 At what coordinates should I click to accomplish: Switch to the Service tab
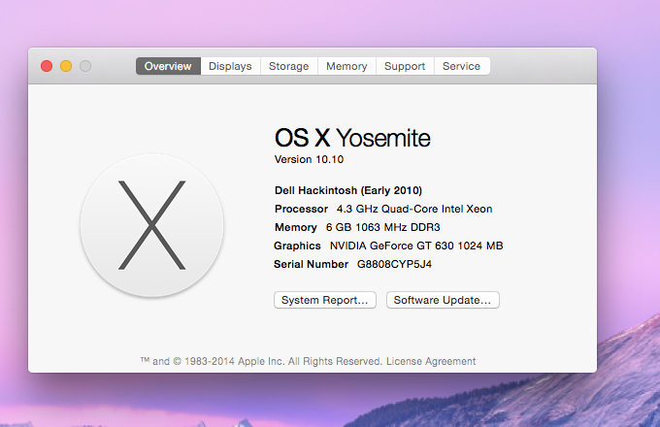[x=461, y=66]
